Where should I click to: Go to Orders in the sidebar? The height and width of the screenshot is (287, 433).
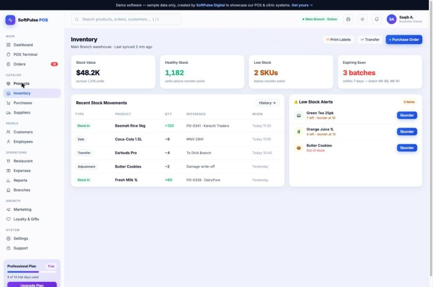pyautogui.click(x=32, y=64)
